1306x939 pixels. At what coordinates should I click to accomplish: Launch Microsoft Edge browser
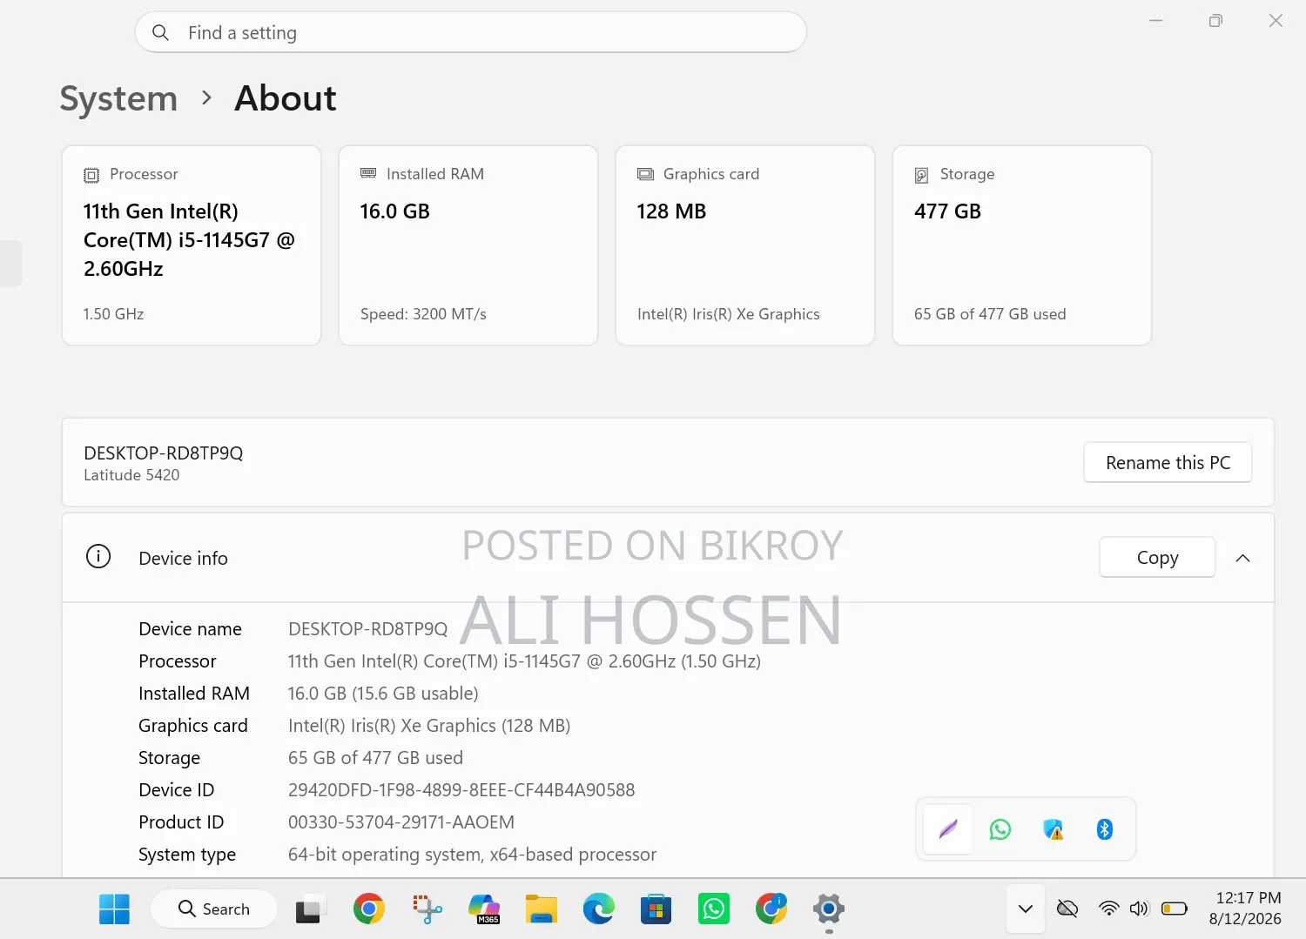(599, 909)
